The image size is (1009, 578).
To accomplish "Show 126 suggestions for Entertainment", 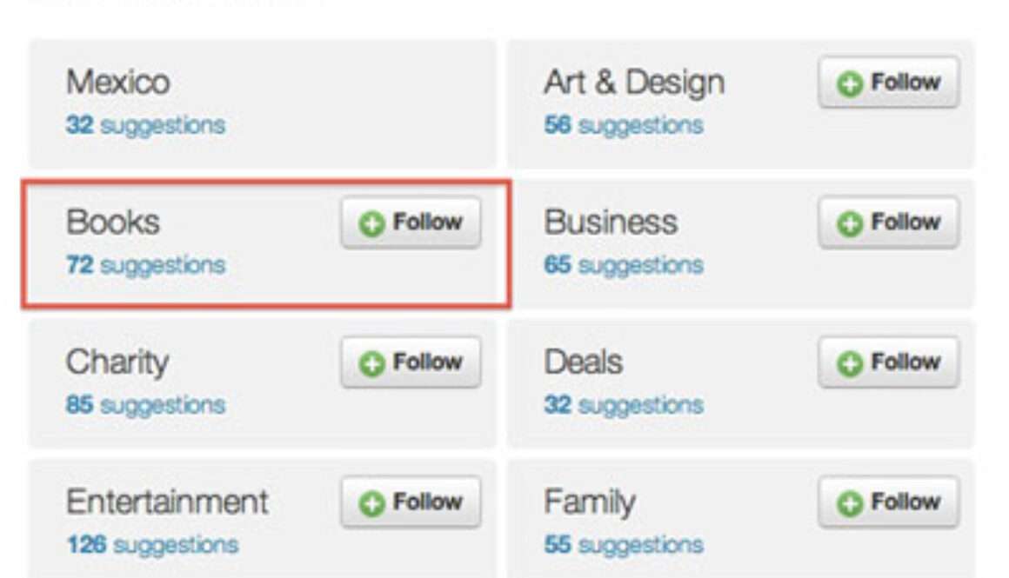I will point(152,545).
